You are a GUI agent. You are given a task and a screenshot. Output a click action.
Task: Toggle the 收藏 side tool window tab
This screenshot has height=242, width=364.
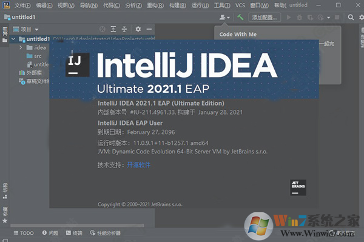5,215
